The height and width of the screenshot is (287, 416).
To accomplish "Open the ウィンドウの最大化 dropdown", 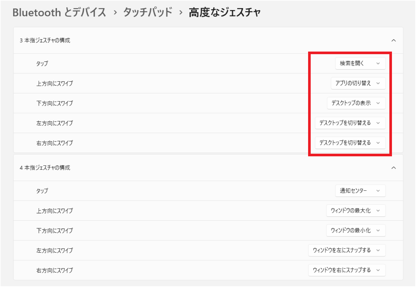I will click(x=356, y=211).
